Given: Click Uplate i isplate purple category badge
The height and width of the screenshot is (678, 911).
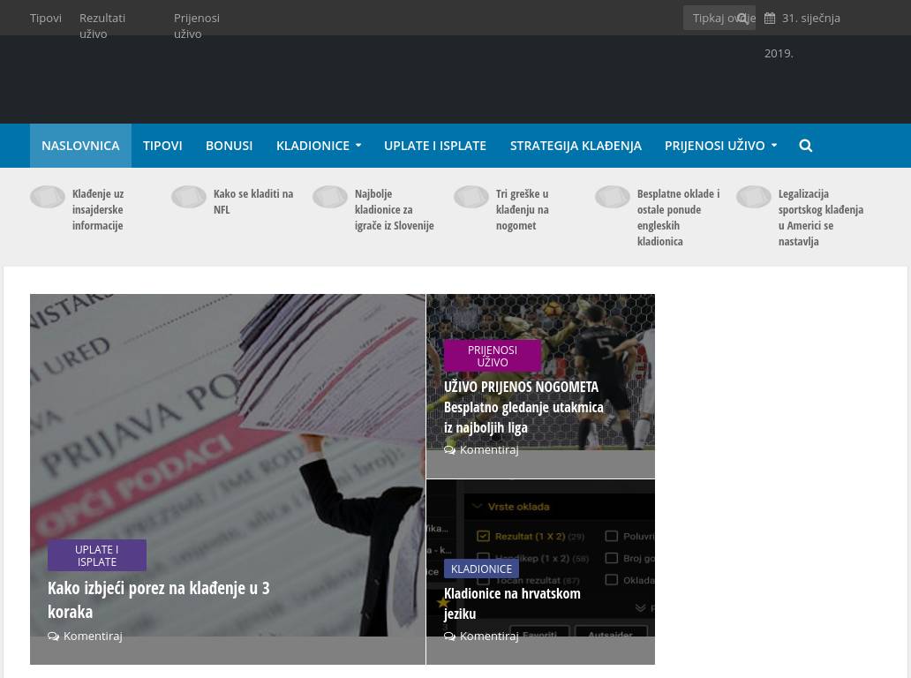Looking at the screenshot, I should pyautogui.click(x=97, y=555).
